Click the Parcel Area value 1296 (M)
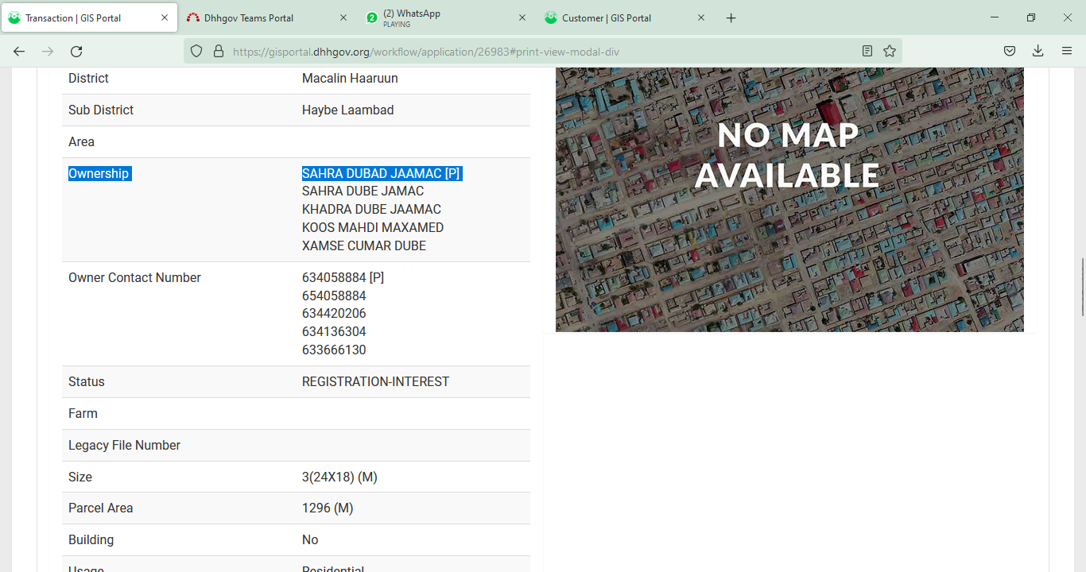1086x572 pixels. (x=328, y=508)
